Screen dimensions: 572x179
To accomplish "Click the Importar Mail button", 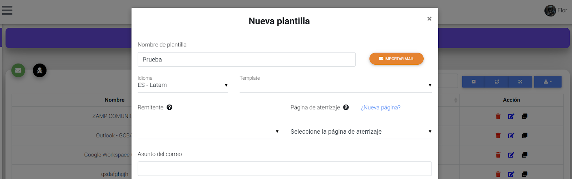I will pyautogui.click(x=396, y=59).
